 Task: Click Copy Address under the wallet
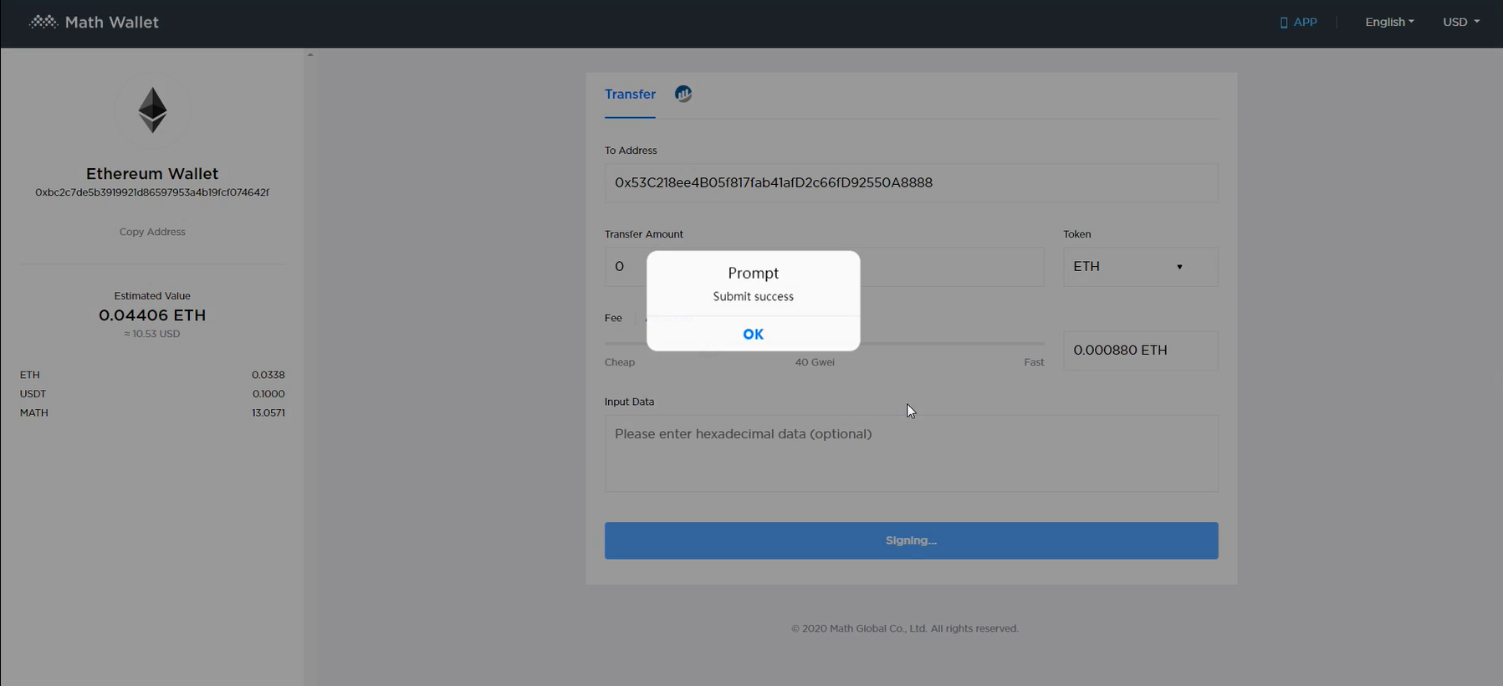(152, 232)
